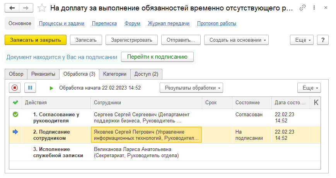Select the 'Яковлев Сергей Петрович' employee cell

click(x=146, y=135)
